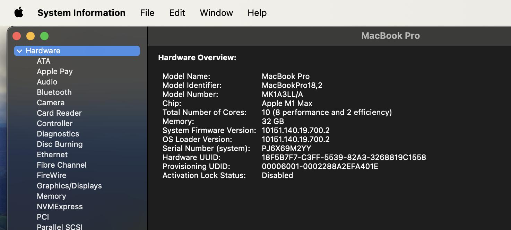This screenshot has width=511, height=230.
Task: Select Bluetooth in the sidebar
Action: point(54,92)
